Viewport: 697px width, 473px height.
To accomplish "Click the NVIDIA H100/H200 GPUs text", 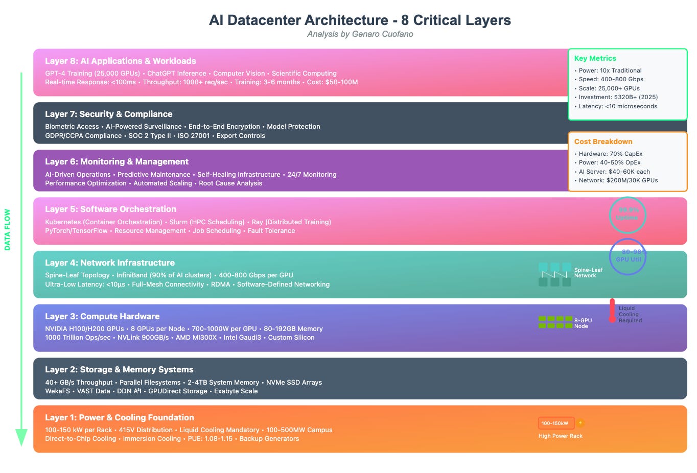I will 84,328.
